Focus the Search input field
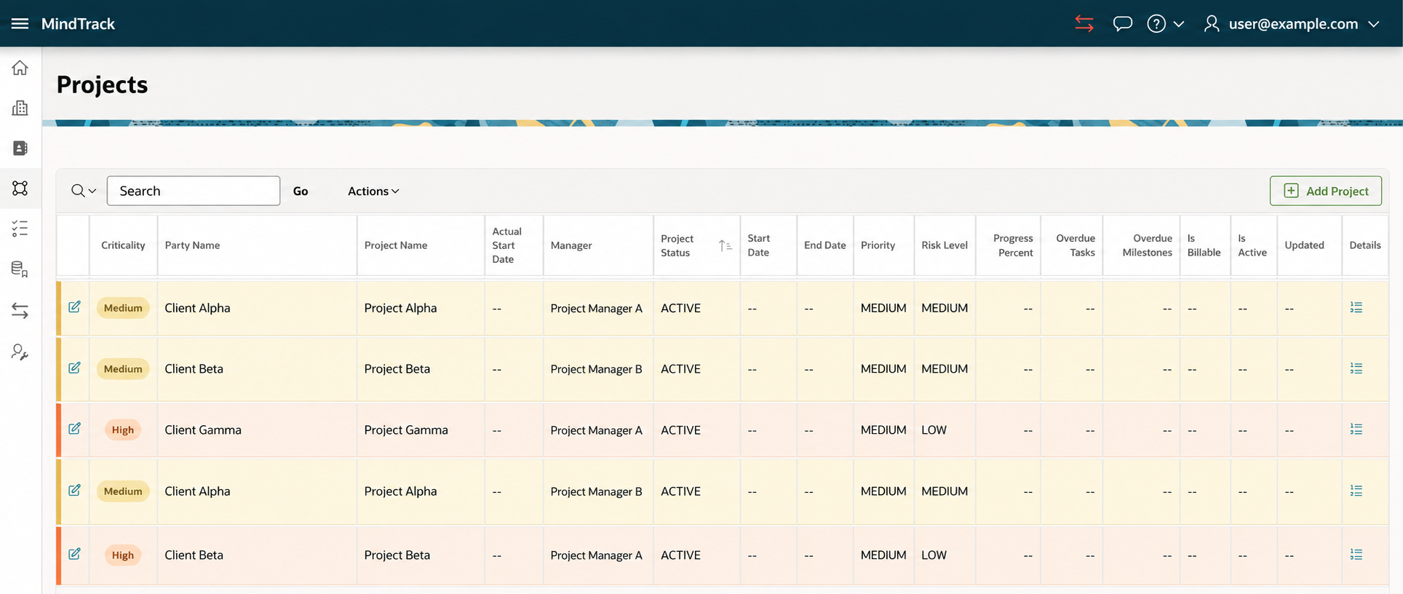The image size is (1403, 594). pyautogui.click(x=194, y=191)
